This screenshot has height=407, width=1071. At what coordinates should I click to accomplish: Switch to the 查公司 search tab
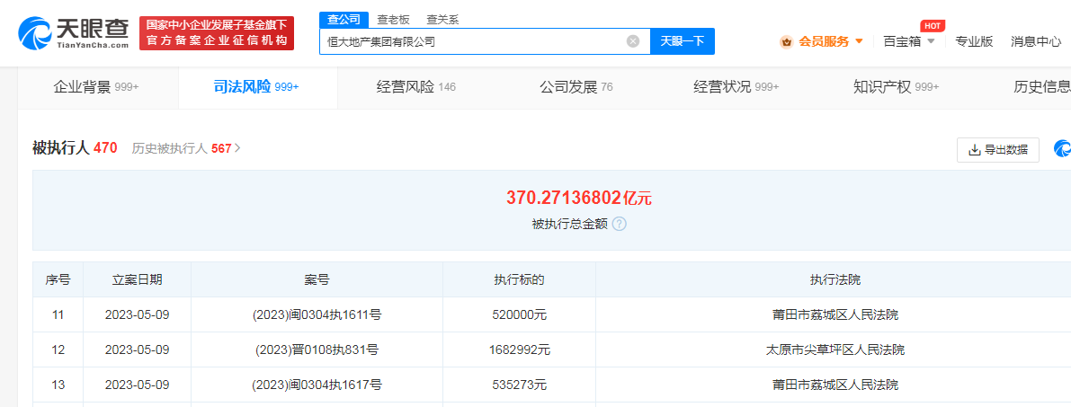pos(344,20)
